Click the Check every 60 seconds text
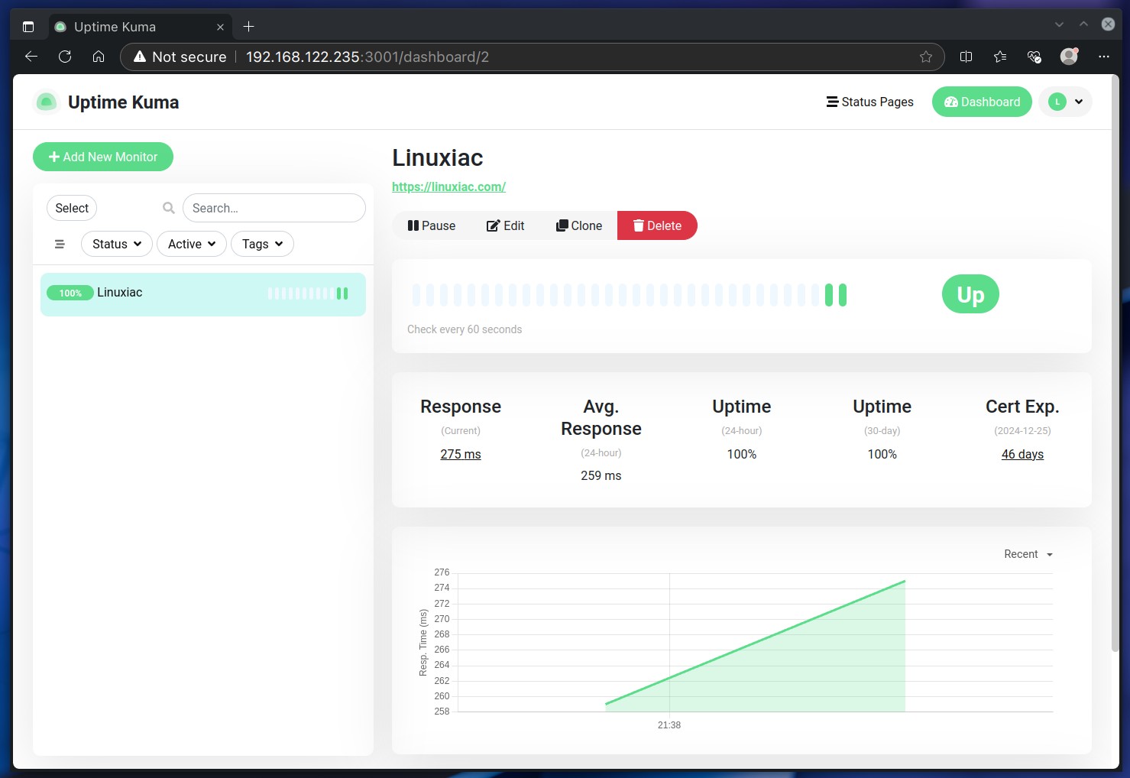Screen dimensions: 1130x778 click(465, 329)
